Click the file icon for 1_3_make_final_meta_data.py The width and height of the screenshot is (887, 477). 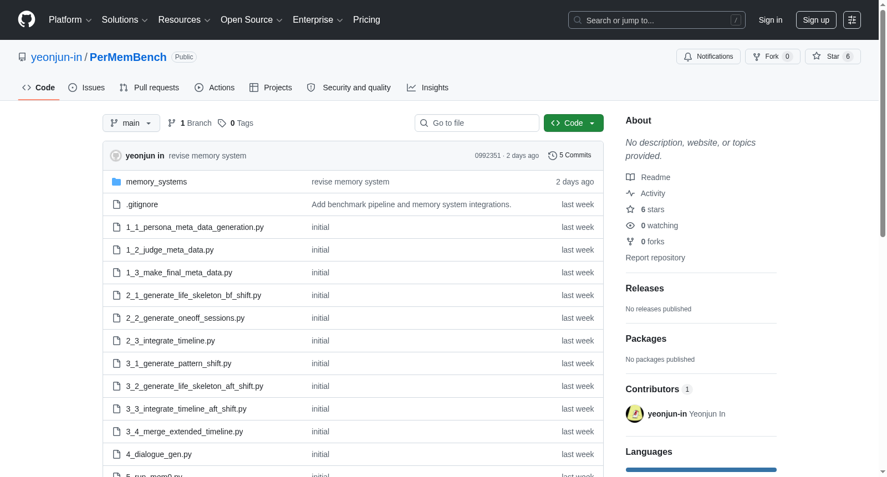click(116, 273)
